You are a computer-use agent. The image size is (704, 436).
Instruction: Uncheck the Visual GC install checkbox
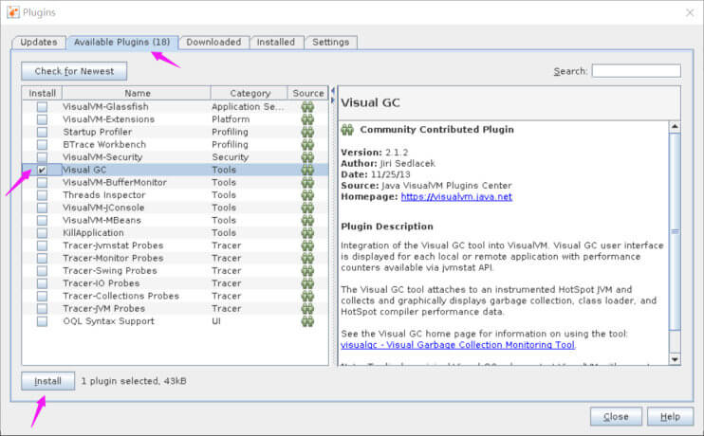click(42, 170)
